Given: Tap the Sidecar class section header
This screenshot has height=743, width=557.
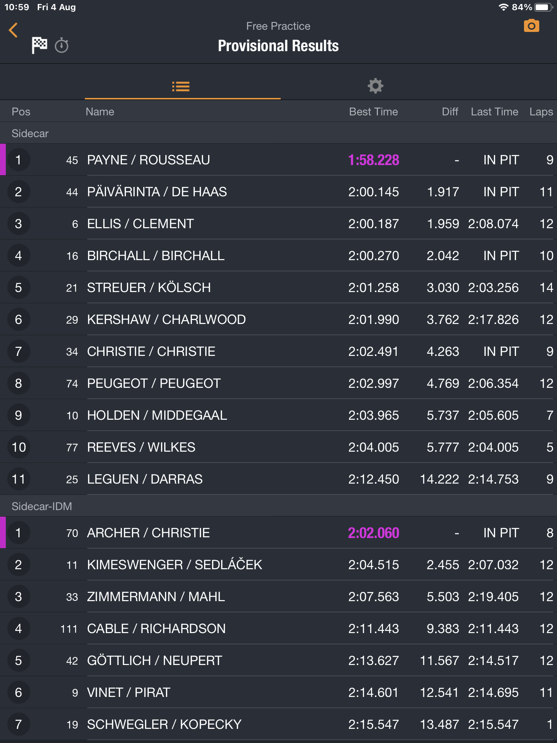Looking at the screenshot, I should pyautogui.click(x=30, y=134).
